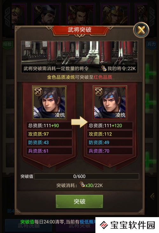
Task: Select second hero avatar in top row
Action: tap(46, 15)
